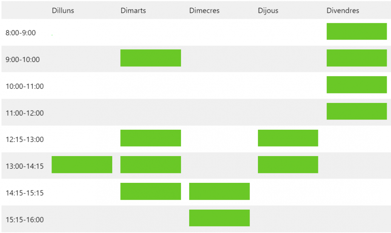Select the Divendres 10:00-11:00 green slot
391x233 pixels.
357,85
